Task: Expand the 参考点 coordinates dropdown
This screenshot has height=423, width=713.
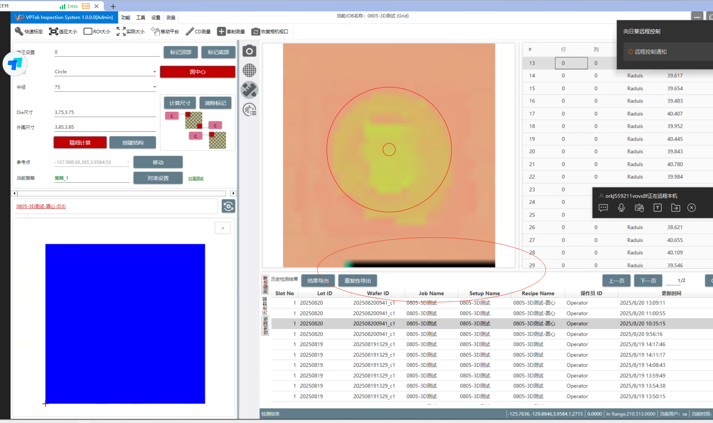Action: [x=128, y=162]
